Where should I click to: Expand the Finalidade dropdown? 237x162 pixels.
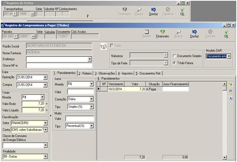click(x=47, y=157)
